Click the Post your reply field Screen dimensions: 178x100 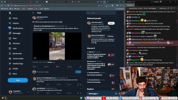pyautogui.click(x=55, y=72)
